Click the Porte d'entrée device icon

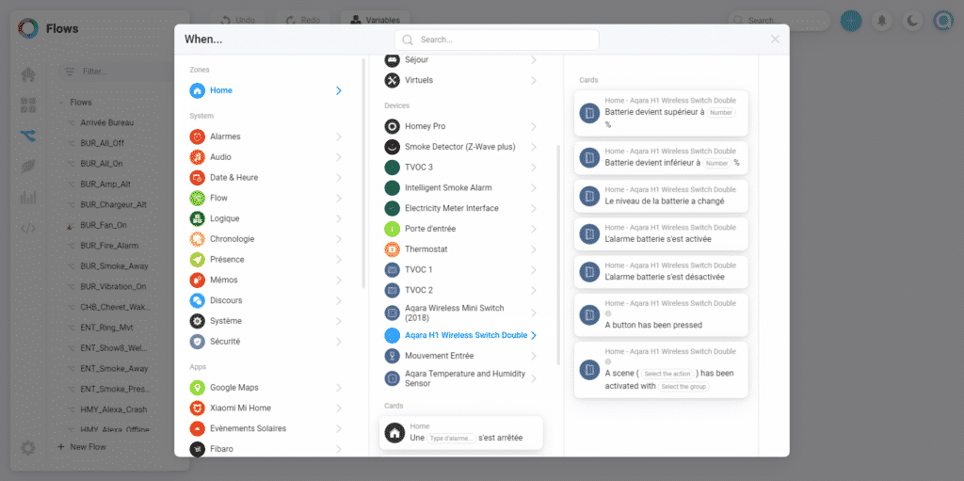[x=393, y=229]
